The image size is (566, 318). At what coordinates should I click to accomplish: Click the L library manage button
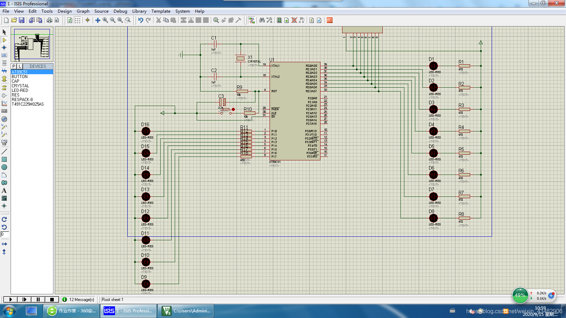coord(20,66)
